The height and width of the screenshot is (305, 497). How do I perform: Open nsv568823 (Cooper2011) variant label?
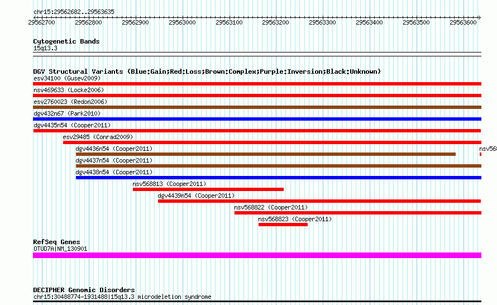(x=295, y=219)
